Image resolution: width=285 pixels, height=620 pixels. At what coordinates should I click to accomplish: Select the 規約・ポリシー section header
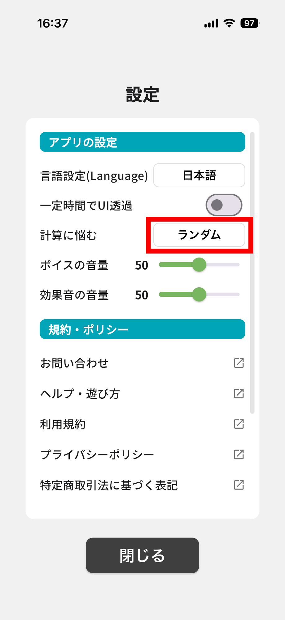[142, 329]
